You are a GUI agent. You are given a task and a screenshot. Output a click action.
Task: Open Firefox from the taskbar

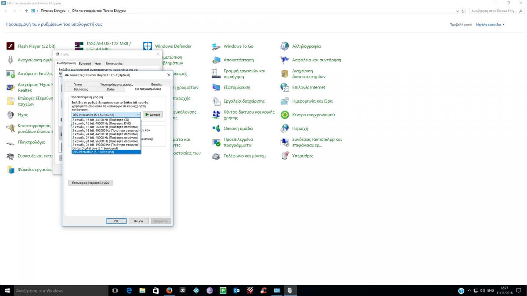point(169,290)
